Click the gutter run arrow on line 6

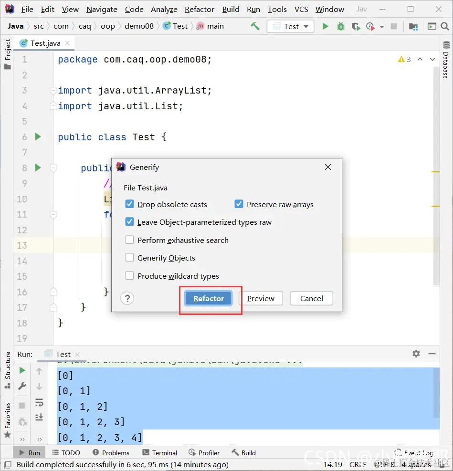38,137
